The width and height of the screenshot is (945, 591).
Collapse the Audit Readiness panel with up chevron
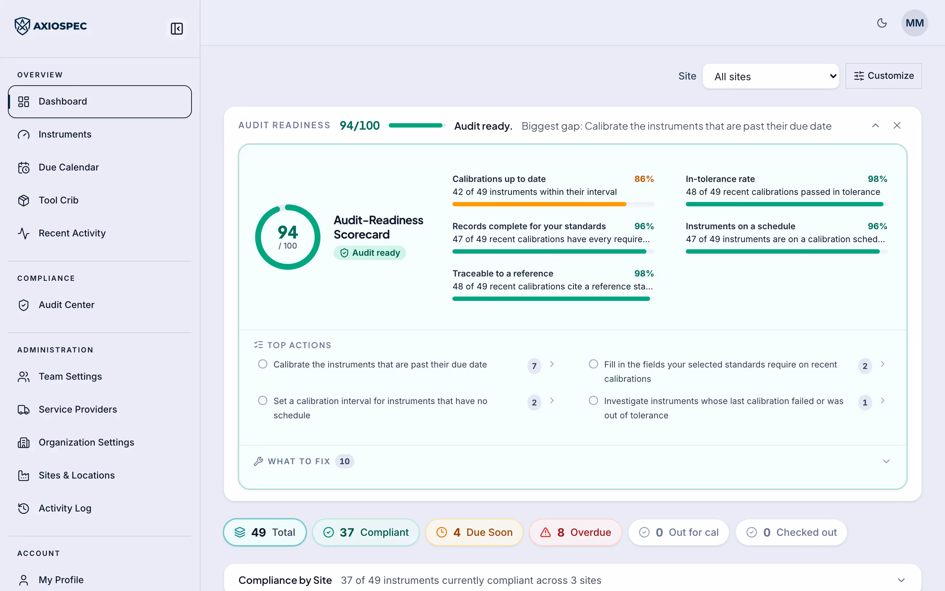(876, 125)
